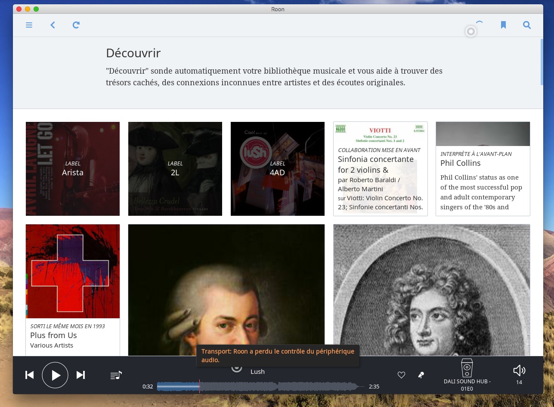Maximize the Roon window
The image size is (554, 407).
point(36,9)
